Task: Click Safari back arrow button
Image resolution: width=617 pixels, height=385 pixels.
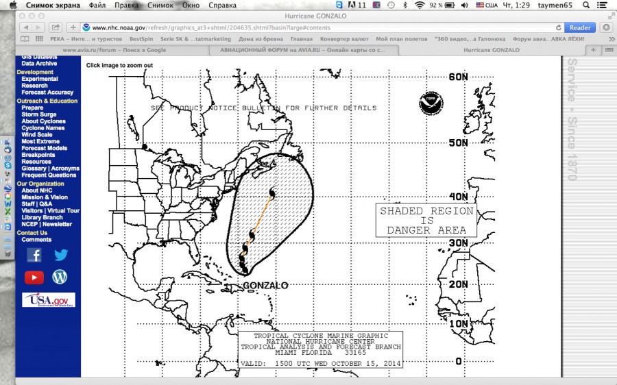Action: pos(25,27)
